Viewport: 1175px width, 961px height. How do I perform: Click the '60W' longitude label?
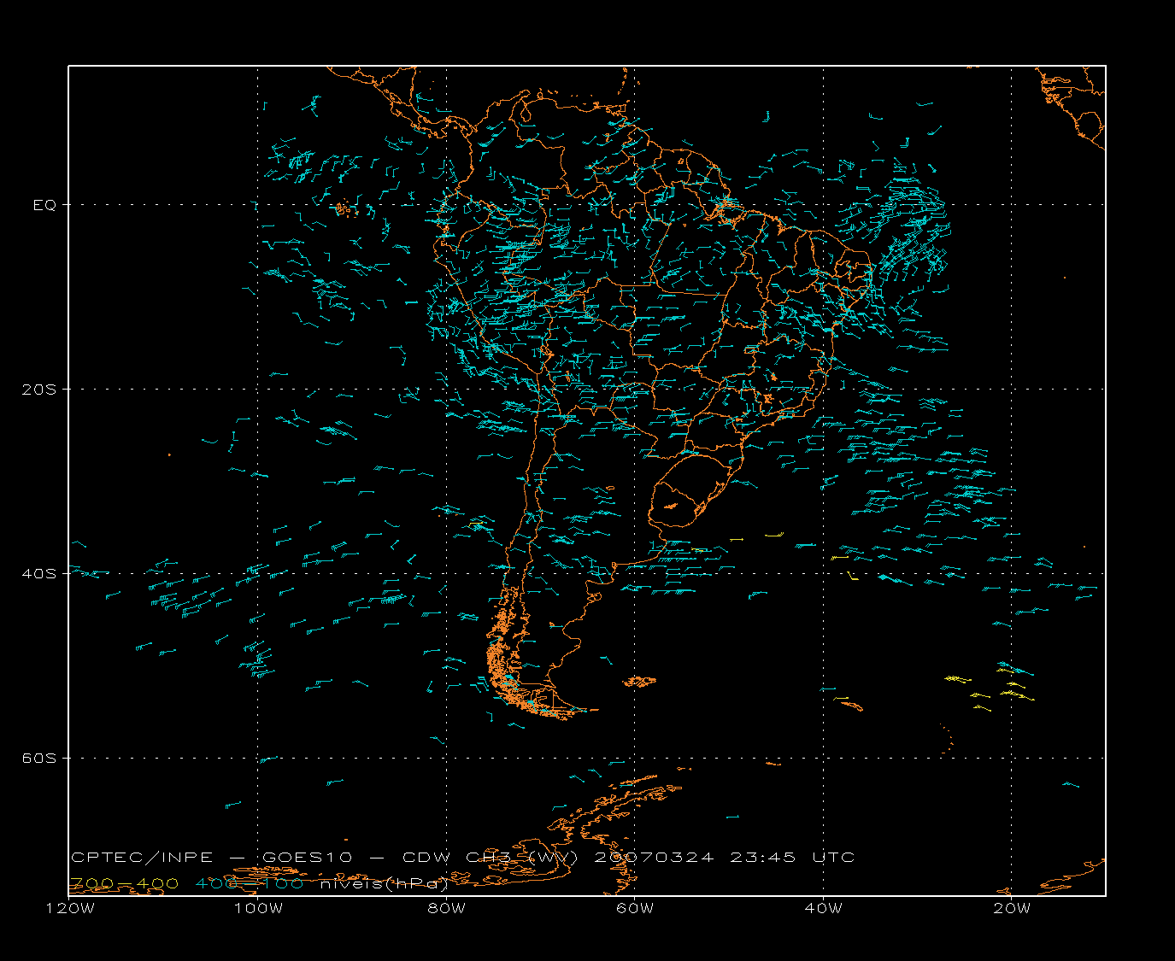pyautogui.click(x=635, y=908)
